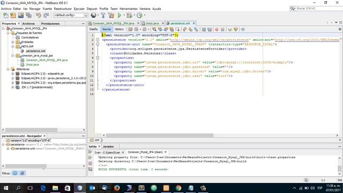
Task: Switch to the Javadoc tab
Action: pyautogui.click(x=108, y=146)
